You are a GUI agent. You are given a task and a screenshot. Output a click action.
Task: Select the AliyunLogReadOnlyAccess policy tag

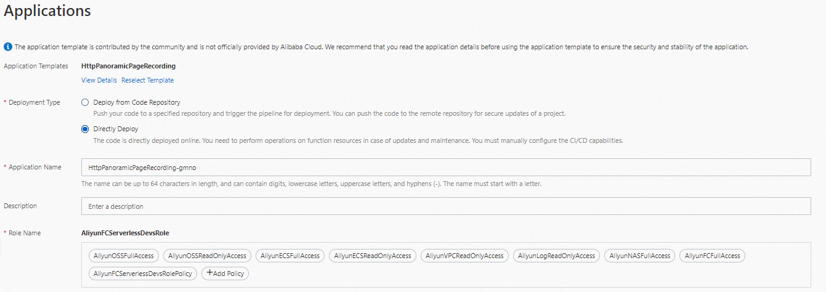(x=556, y=256)
